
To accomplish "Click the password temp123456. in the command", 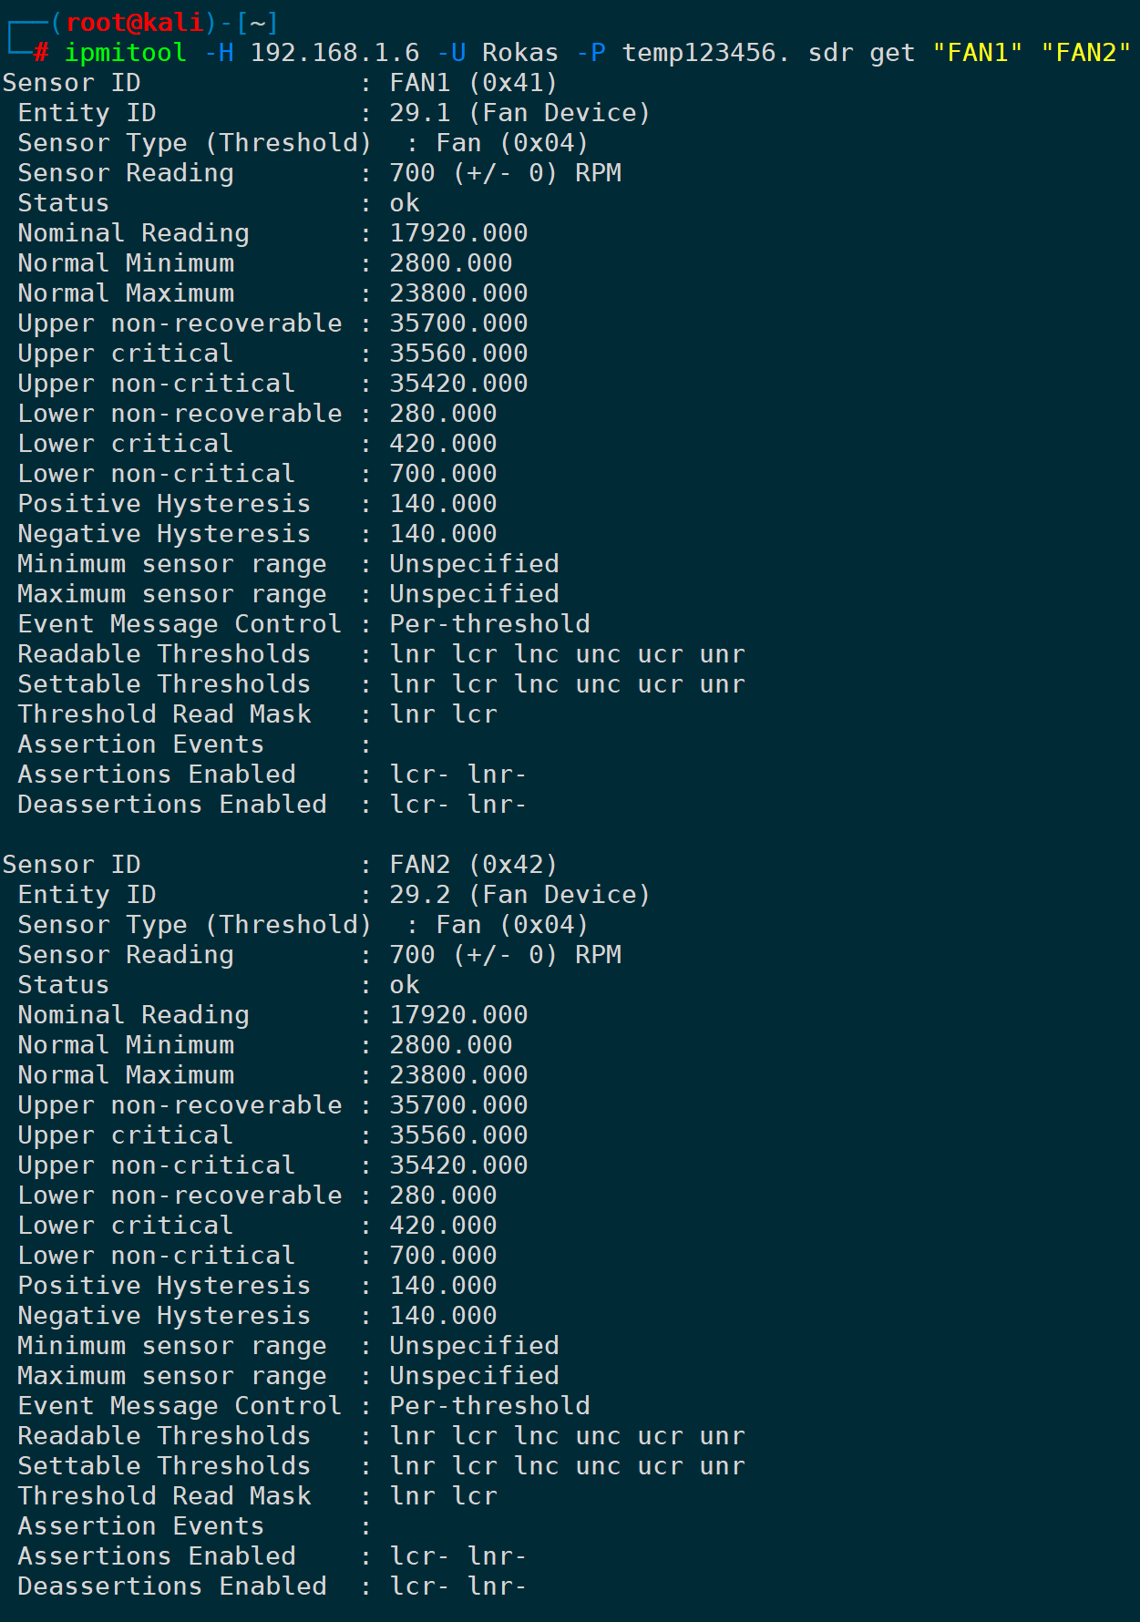I will point(705,53).
